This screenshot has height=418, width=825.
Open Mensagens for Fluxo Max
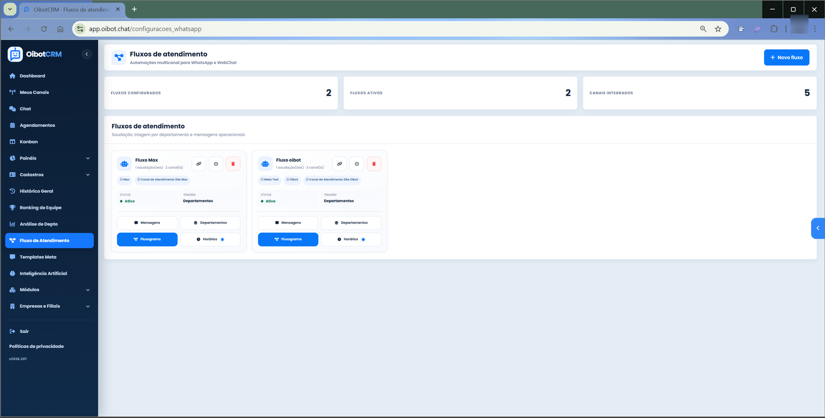tap(147, 223)
